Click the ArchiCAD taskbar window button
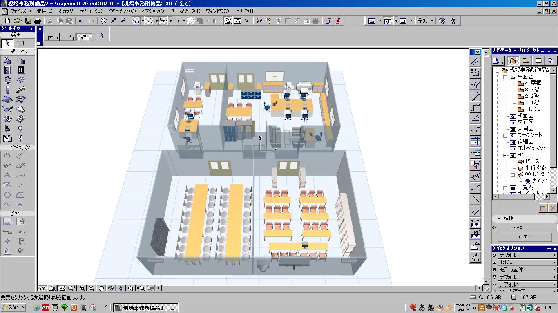Viewport: 558px width, 313px height. tap(146, 308)
